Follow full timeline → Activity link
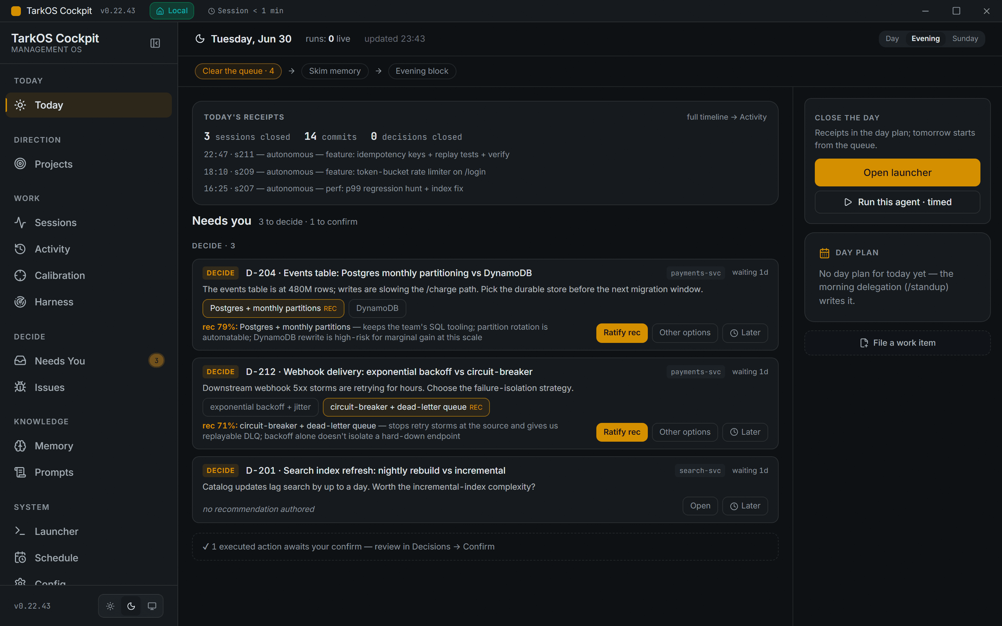The width and height of the screenshot is (1002, 626). click(x=727, y=117)
